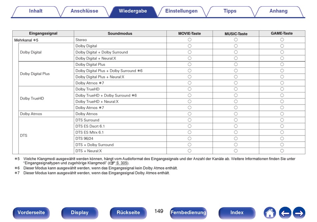Click the MOVIE-Taste column header
Viewport: 317px width, 222px height.
pos(190,34)
